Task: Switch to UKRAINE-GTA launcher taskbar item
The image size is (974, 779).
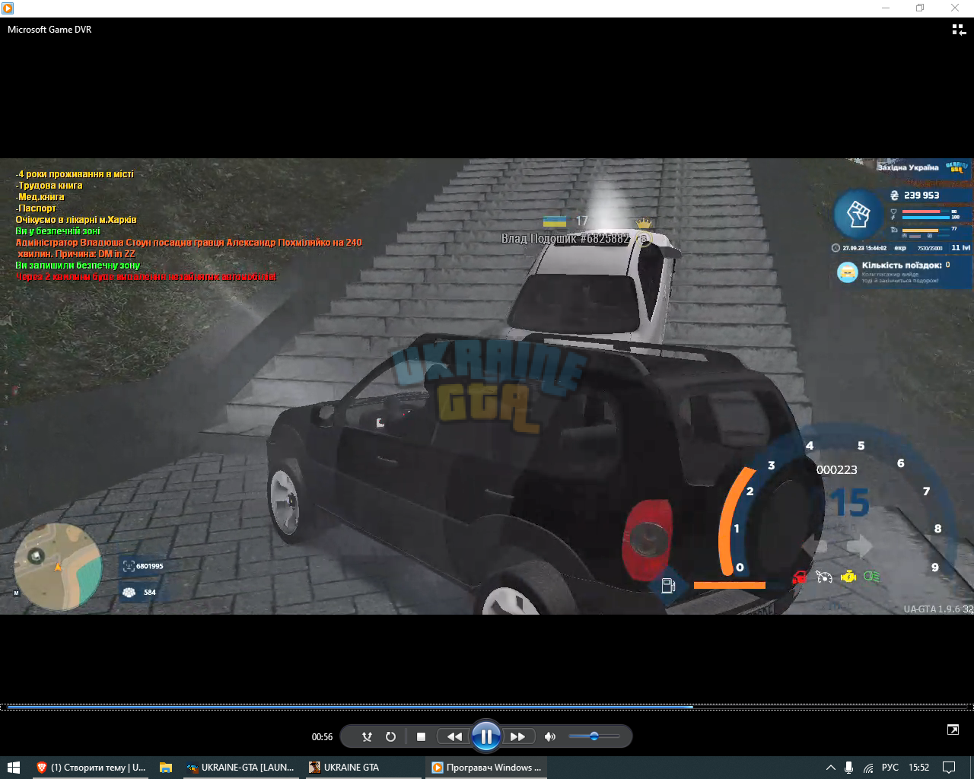Action: click(x=241, y=768)
